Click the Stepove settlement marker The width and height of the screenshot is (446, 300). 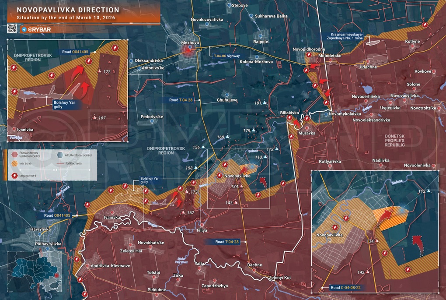pos(229,5)
